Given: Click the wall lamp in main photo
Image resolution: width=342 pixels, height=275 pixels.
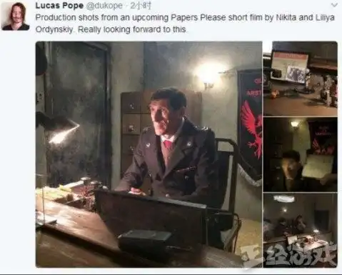Looking at the screenshot, I should (x=208, y=74).
